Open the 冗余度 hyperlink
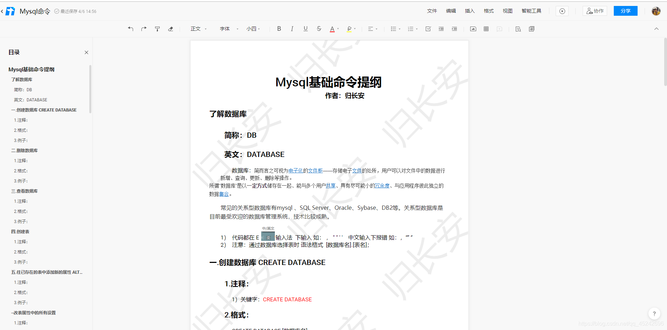This screenshot has width=667, height=330. coord(382,186)
